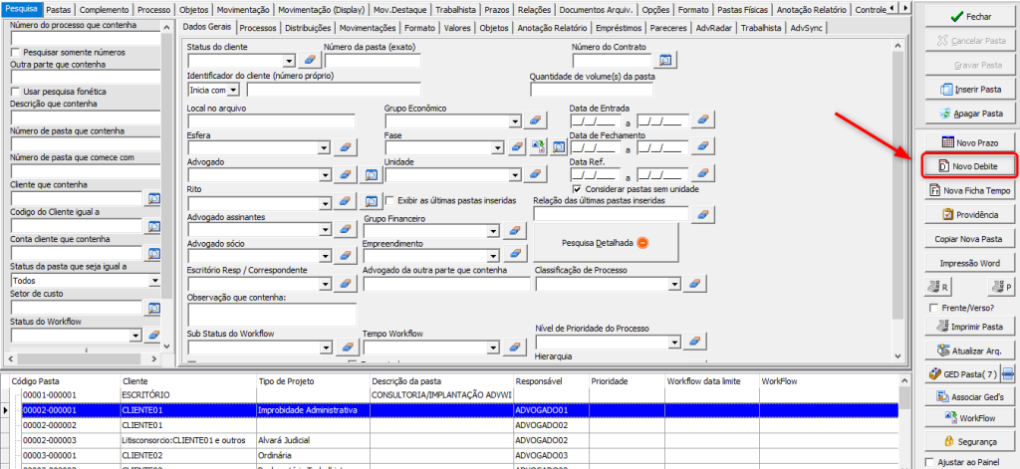This screenshot has height=469, width=1020.
Task: Clear Nível de Prioridade do Processo eraser
Action: 695,341
